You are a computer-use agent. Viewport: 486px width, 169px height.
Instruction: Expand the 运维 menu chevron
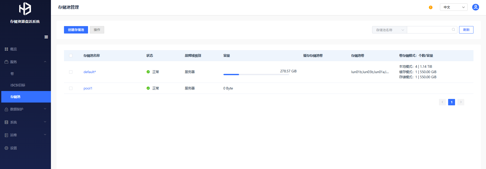click(x=45, y=135)
